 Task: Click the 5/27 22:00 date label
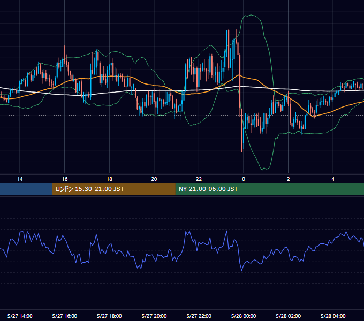click(x=199, y=316)
